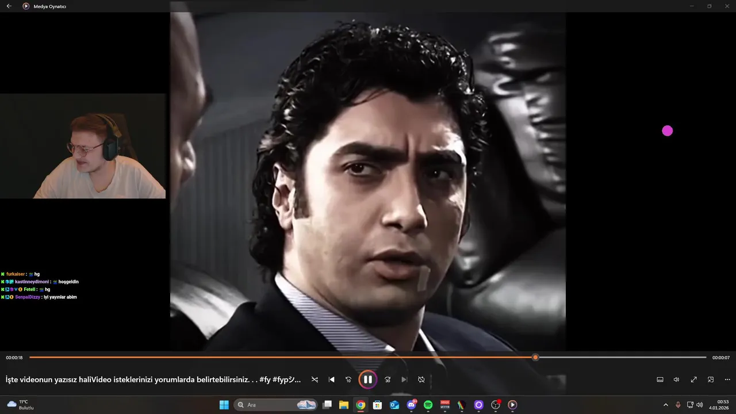This screenshot has width=736, height=414.
Task: Expand the hidden system tray icons
Action: 666,405
